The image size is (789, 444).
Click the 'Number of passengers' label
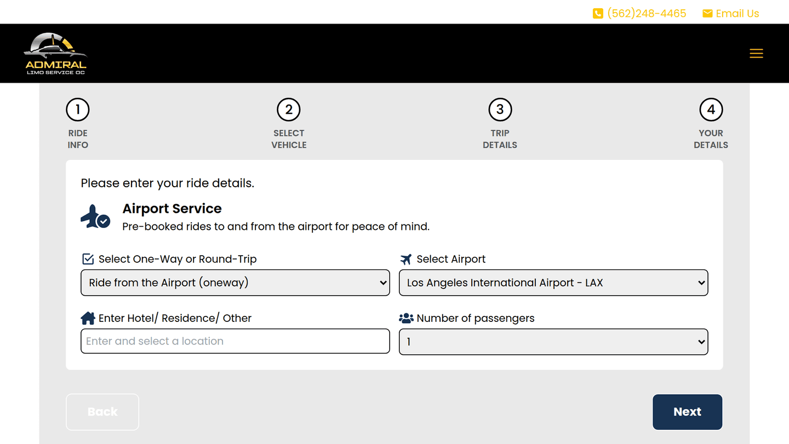[476, 318]
